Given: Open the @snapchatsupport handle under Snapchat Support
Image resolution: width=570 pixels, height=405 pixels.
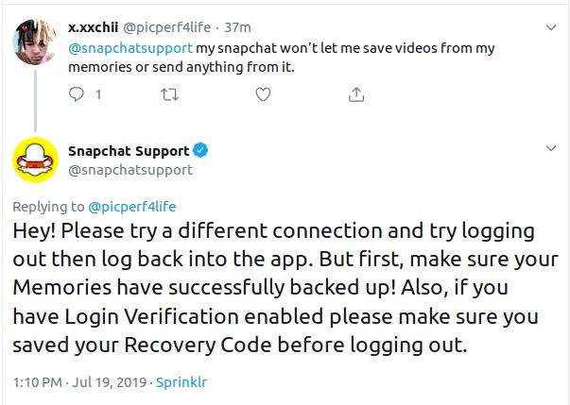Looking at the screenshot, I should [130, 170].
